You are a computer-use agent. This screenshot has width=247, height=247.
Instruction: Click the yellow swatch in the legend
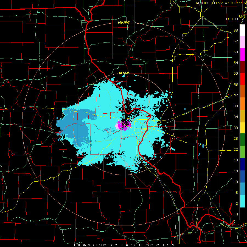[x=242, y=128]
